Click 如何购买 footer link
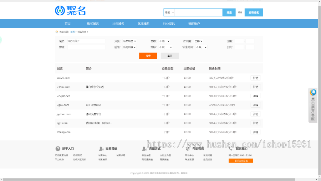This screenshot has width=321, height=181. tap(77, 155)
